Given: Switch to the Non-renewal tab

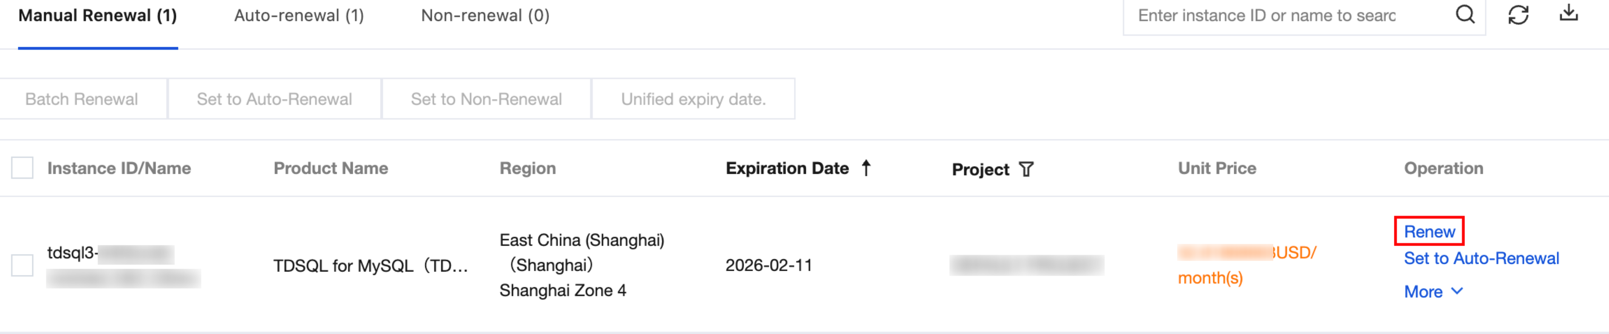Looking at the screenshot, I should point(485,16).
